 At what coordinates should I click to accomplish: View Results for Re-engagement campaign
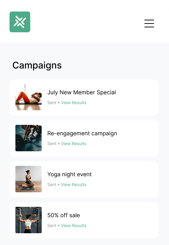coord(74,144)
